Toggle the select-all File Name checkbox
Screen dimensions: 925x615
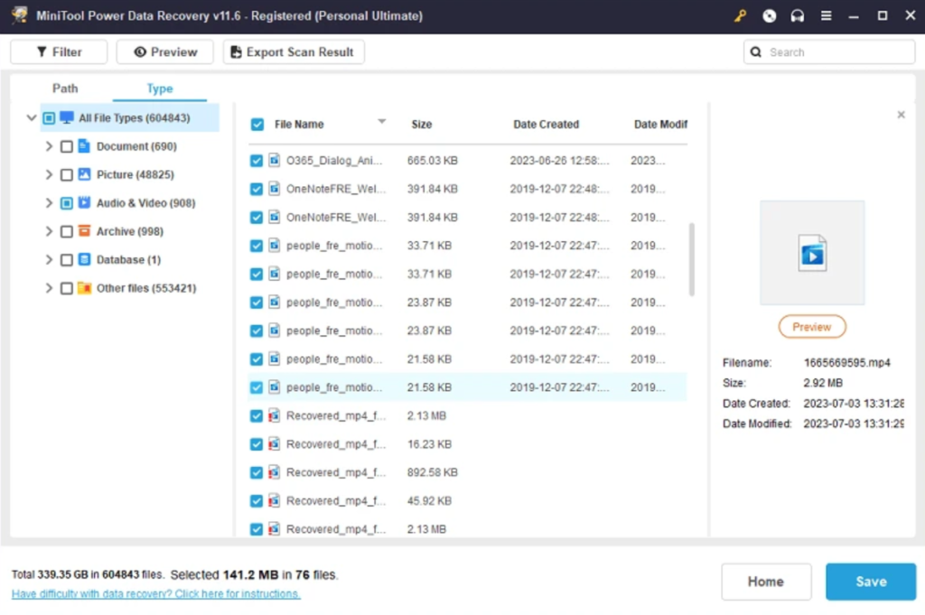point(257,125)
